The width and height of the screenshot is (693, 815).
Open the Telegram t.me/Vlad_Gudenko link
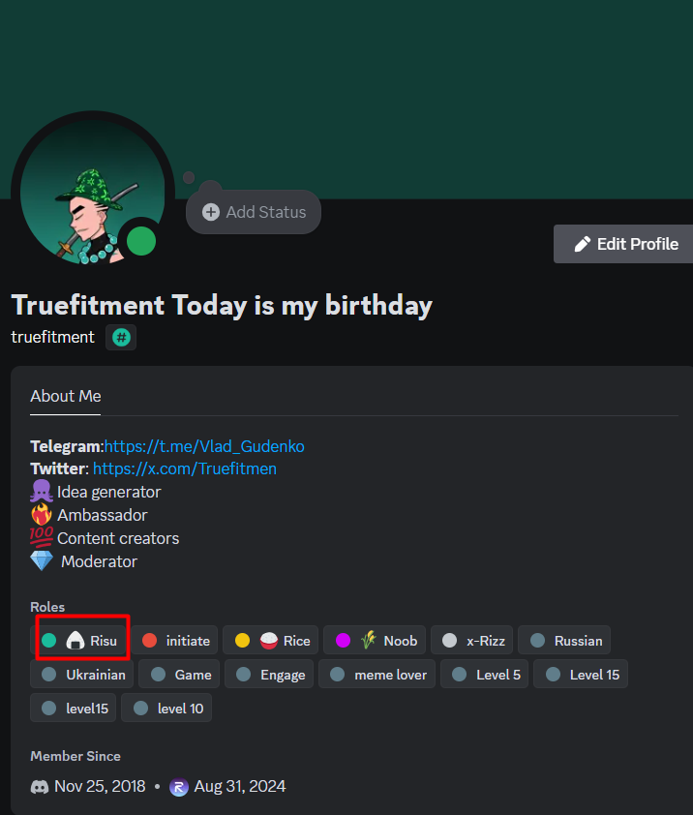(204, 446)
